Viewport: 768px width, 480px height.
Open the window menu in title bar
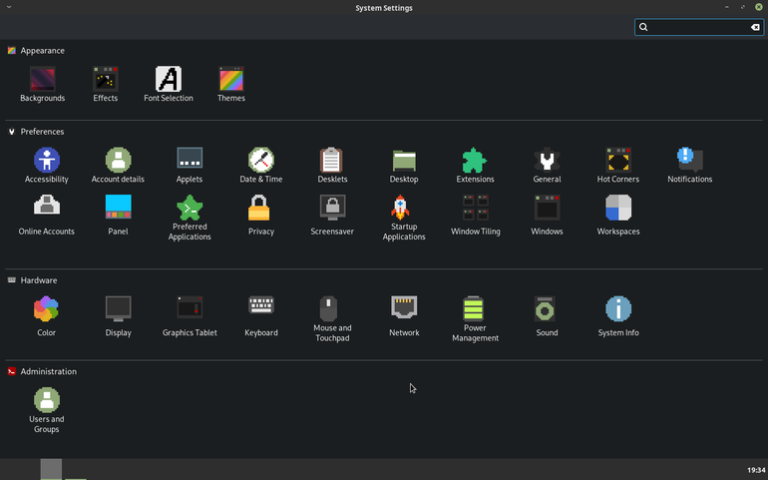pos(9,7)
